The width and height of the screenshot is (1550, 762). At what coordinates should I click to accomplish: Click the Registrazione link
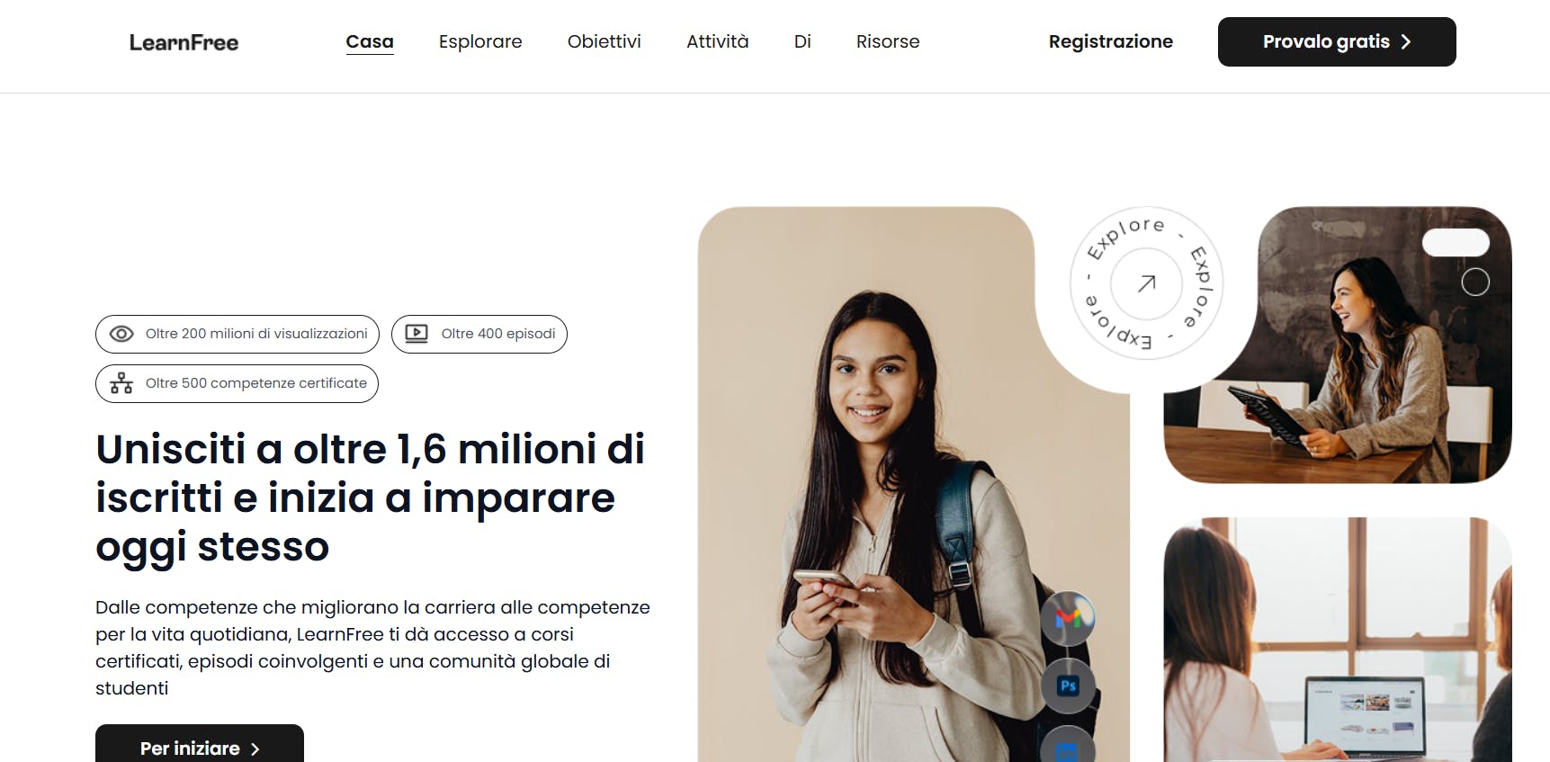click(1111, 41)
